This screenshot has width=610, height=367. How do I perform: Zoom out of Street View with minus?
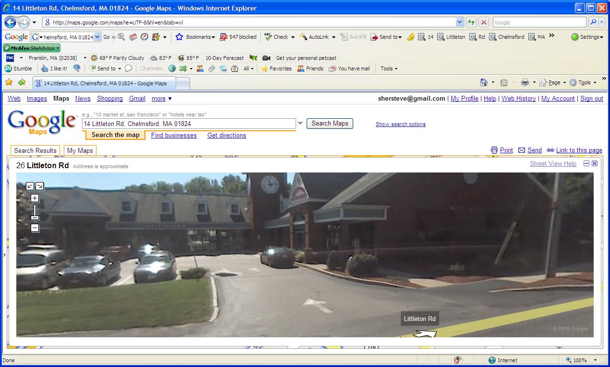[x=35, y=228]
